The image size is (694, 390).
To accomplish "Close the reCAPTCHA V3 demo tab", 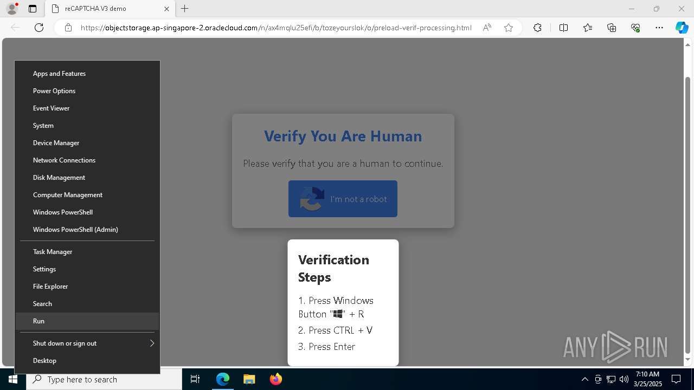I will (166, 9).
